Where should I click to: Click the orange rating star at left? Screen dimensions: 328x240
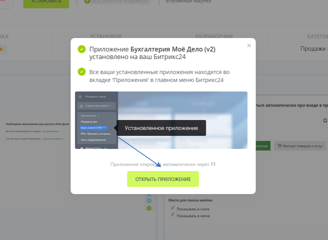[x=1, y=49]
